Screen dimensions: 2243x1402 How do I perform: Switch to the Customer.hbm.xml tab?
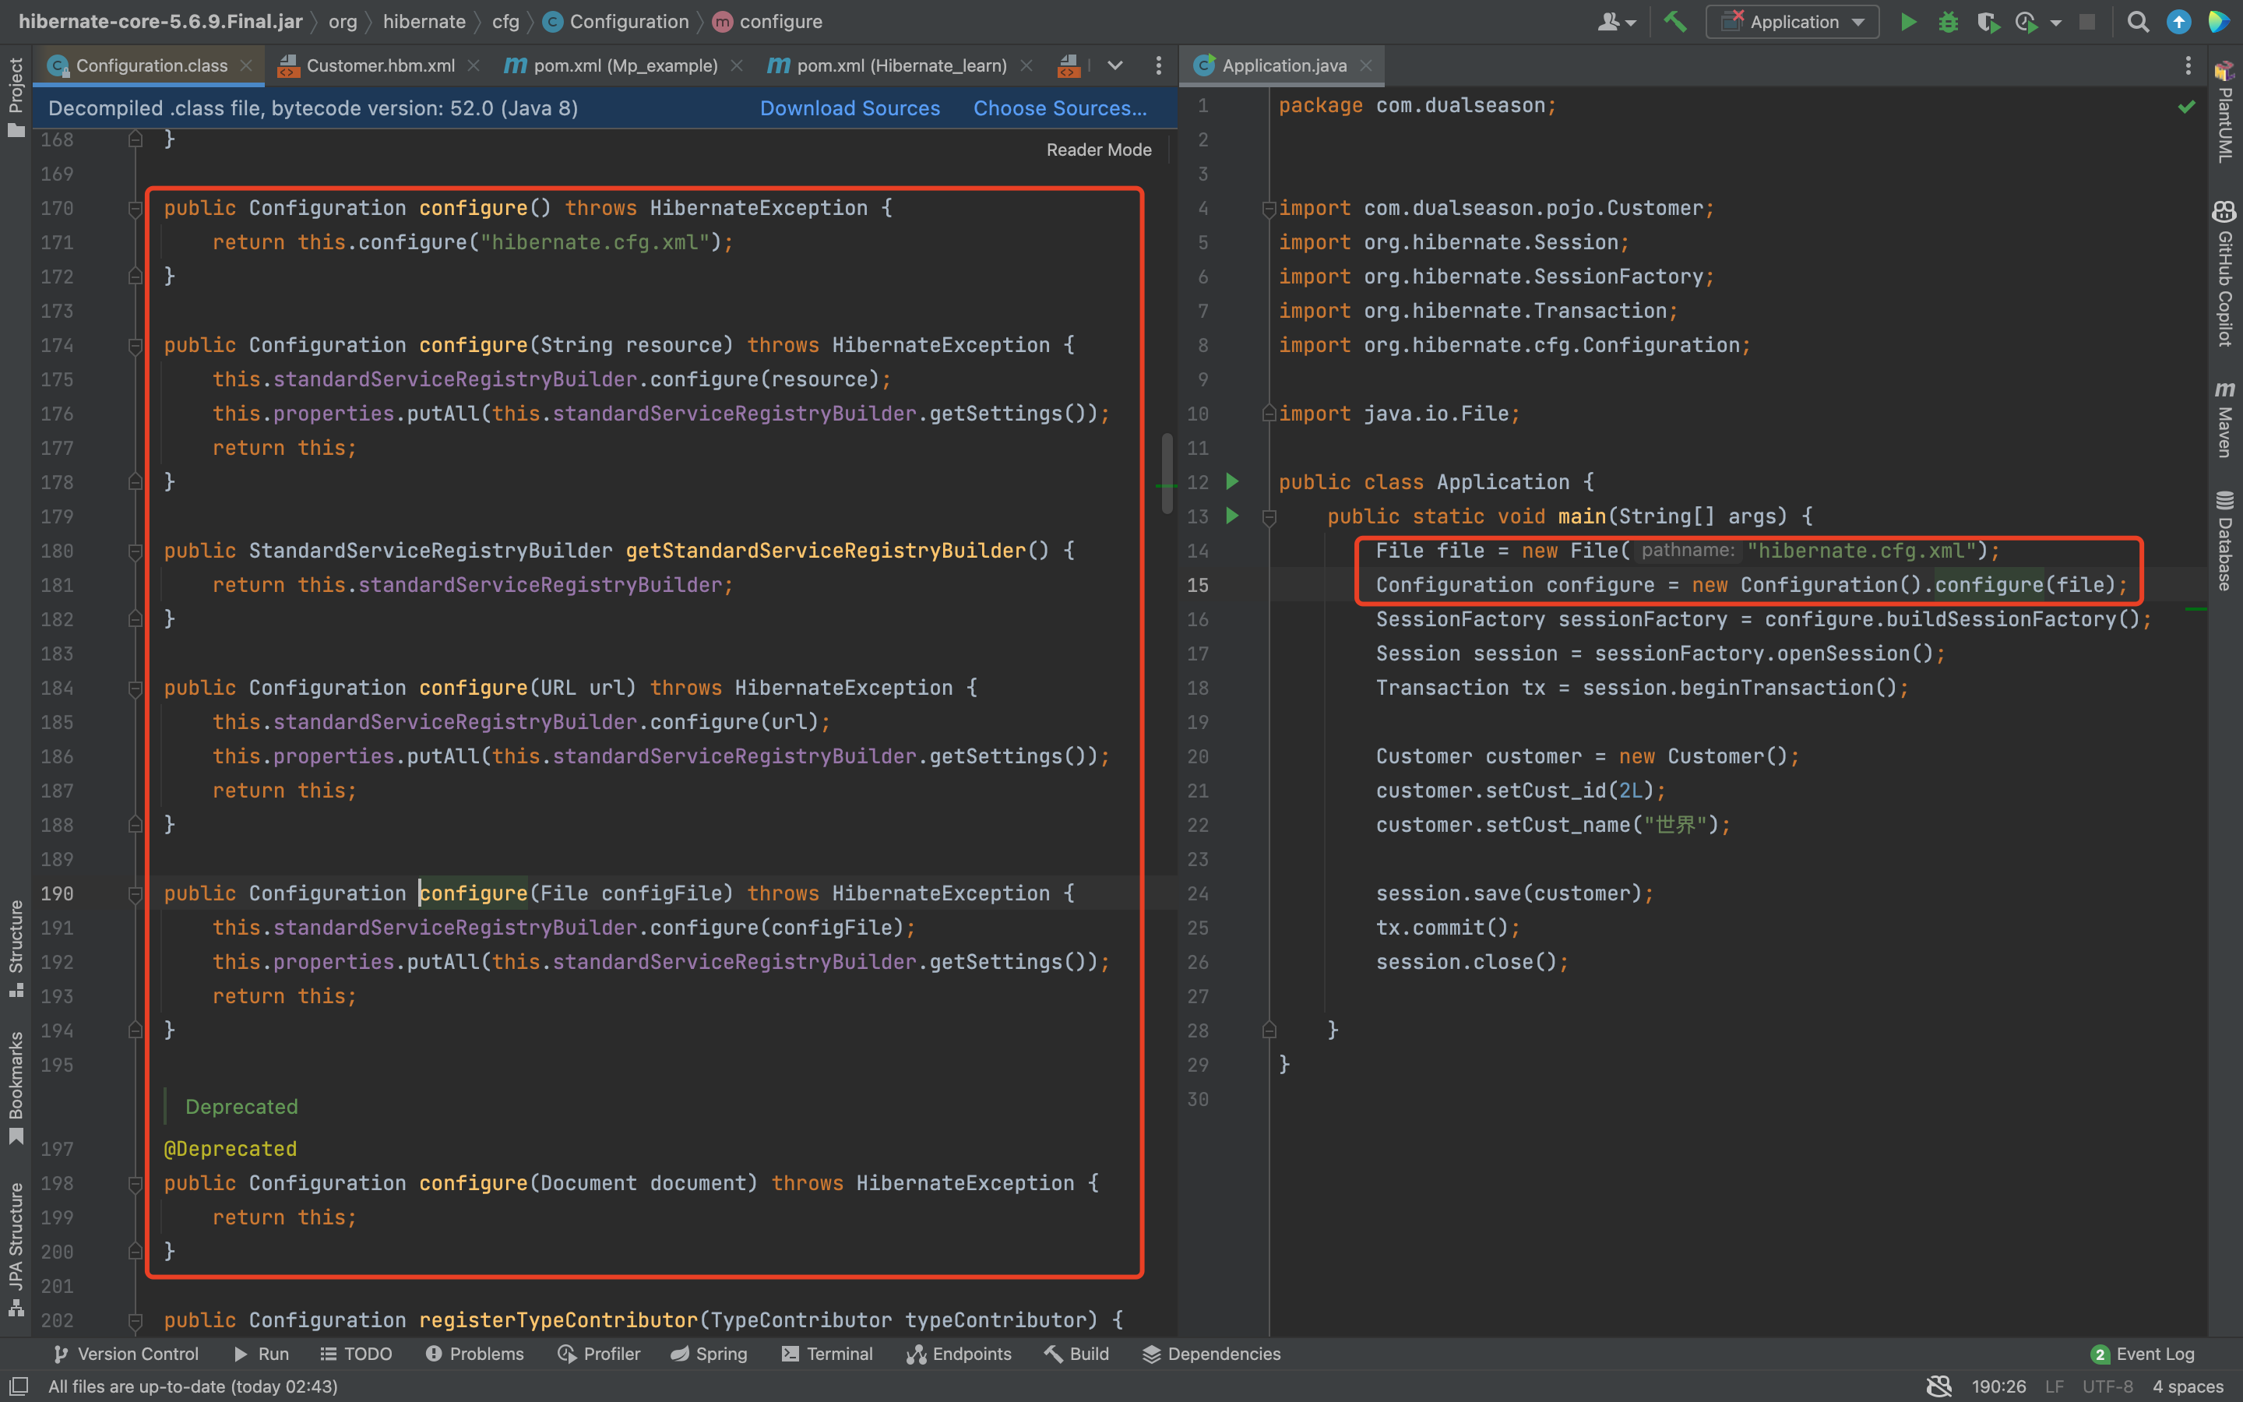click(380, 66)
